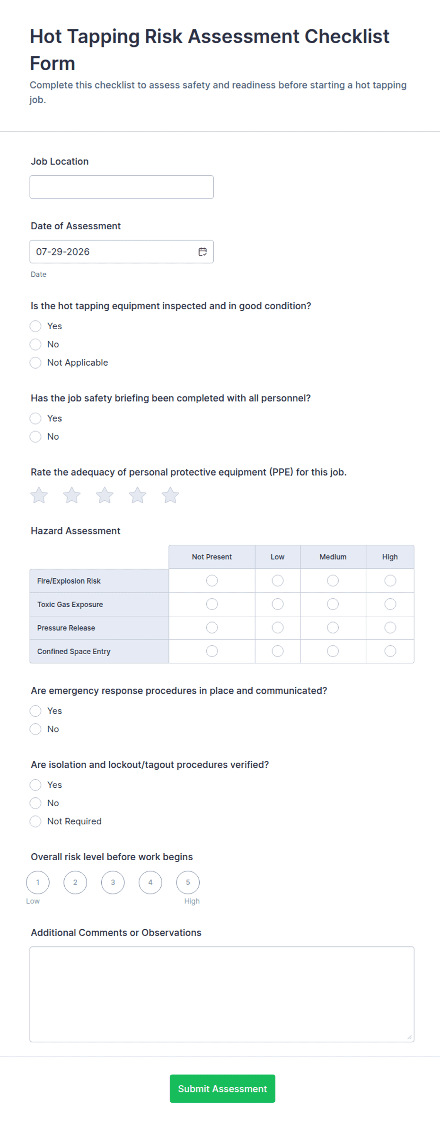
Task: Submit the assessment form
Action: (222, 1088)
